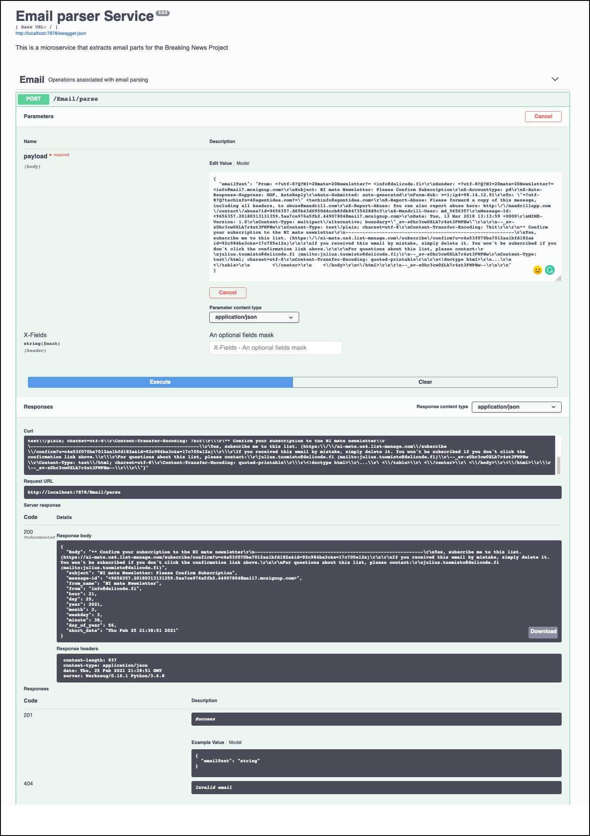
Task: Click the POST /Email/parse operation header
Action: click(x=293, y=99)
